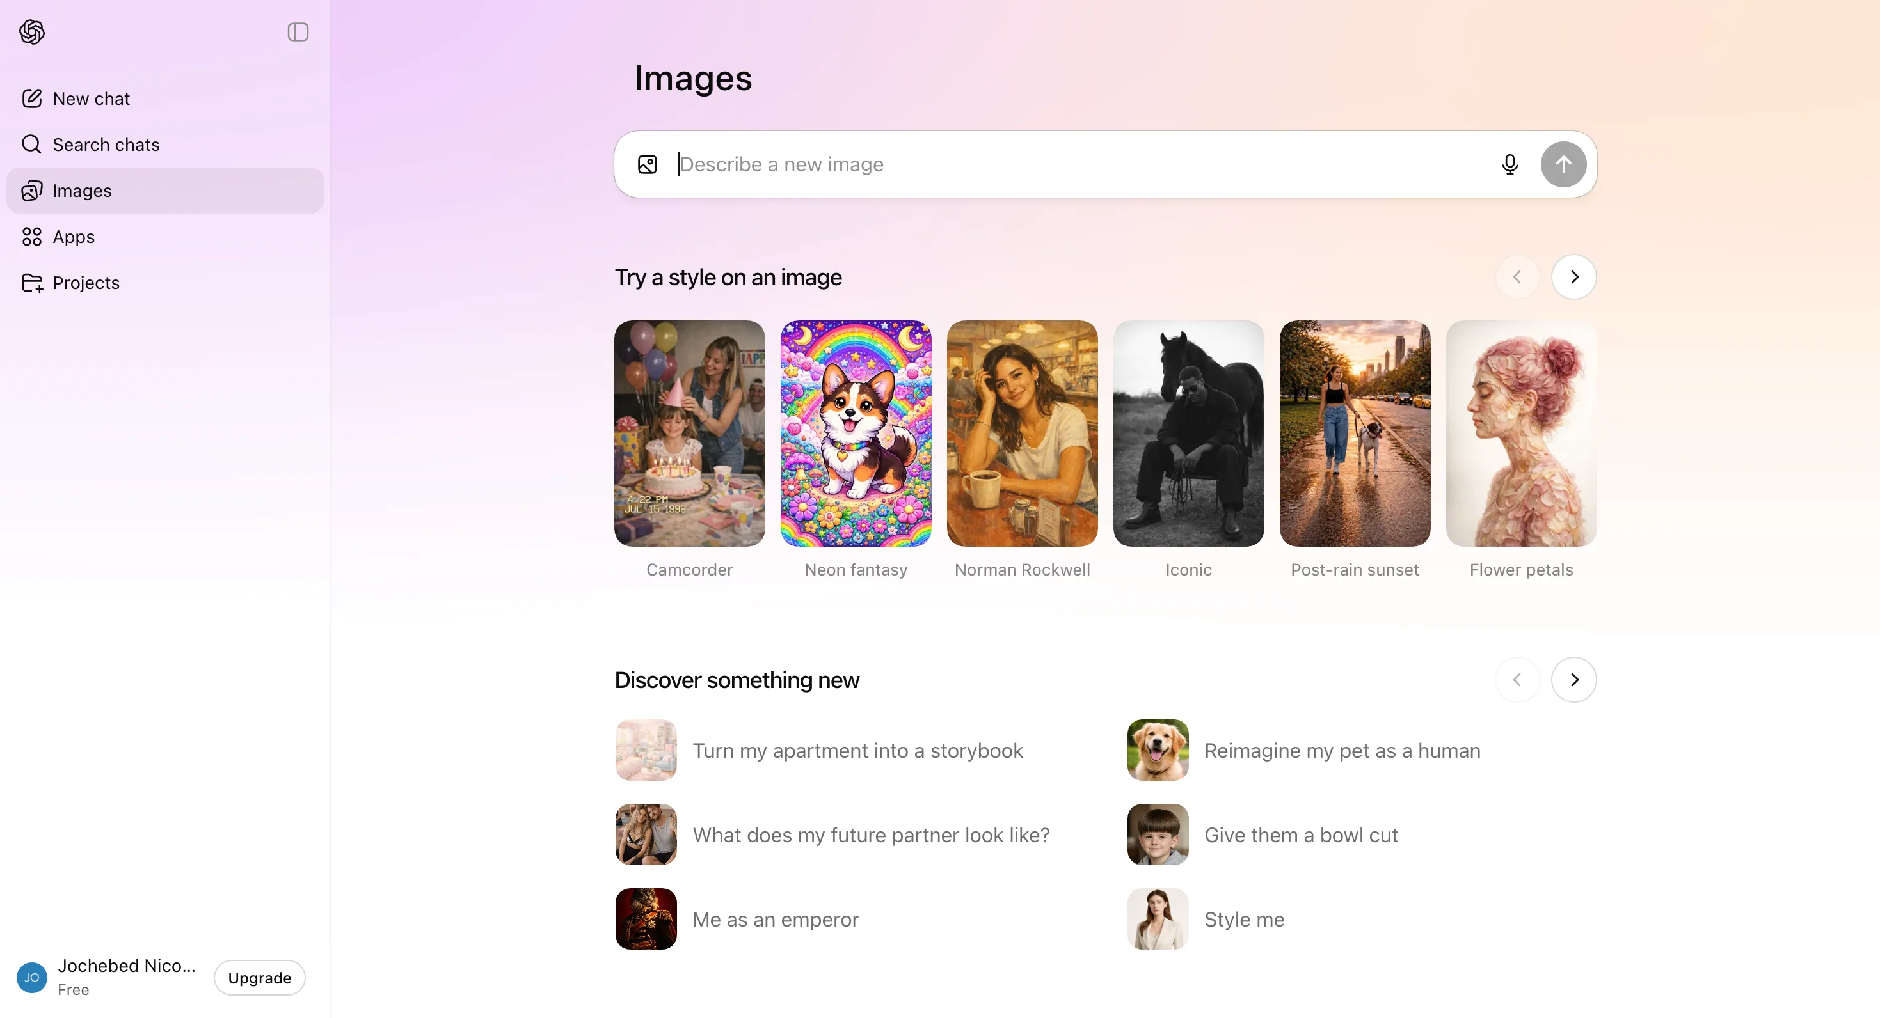This screenshot has width=1880, height=1018.
Task: Click the Upgrade button
Action: tap(259, 977)
